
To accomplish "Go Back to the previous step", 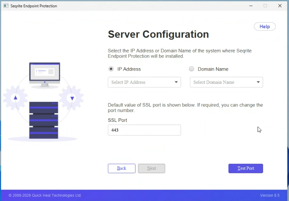I will click(x=122, y=168).
